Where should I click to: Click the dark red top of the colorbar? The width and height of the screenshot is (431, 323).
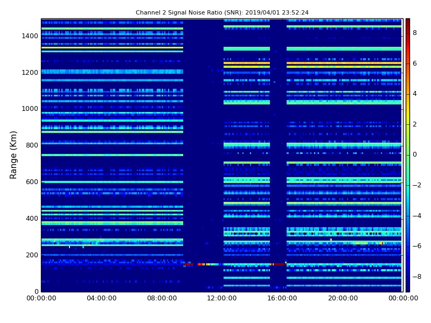[x=408, y=23]
